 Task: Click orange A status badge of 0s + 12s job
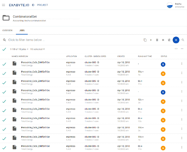tap(163, 120)
